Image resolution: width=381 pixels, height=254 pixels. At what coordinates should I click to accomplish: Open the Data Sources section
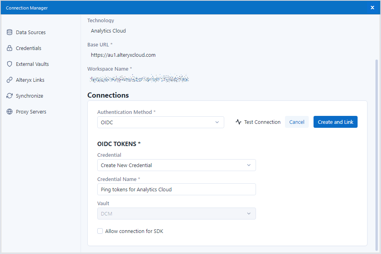[26, 32]
